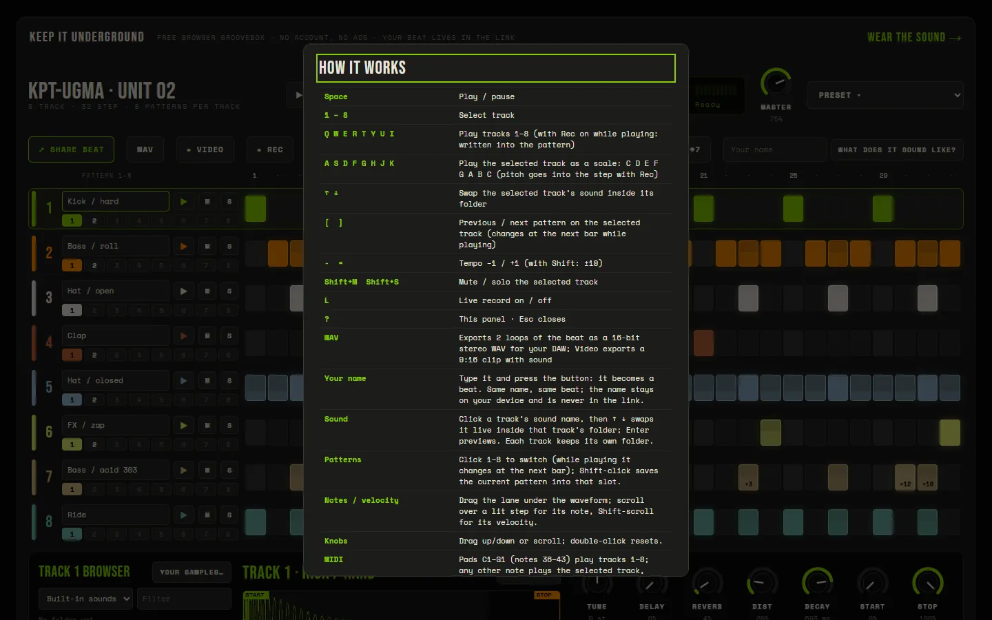
Task: Toggle step 29 on the Kick track
Action: coord(882,209)
